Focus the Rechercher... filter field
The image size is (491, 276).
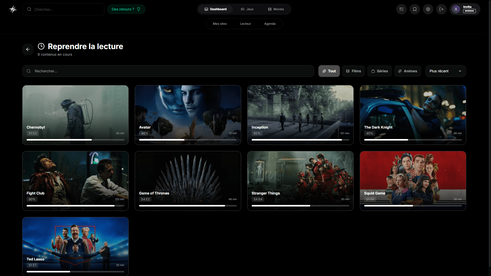click(x=168, y=71)
